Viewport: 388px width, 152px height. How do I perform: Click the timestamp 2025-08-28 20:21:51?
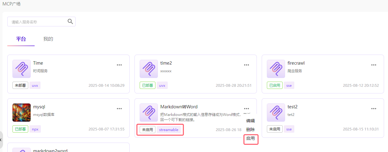click(x=234, y=86)
